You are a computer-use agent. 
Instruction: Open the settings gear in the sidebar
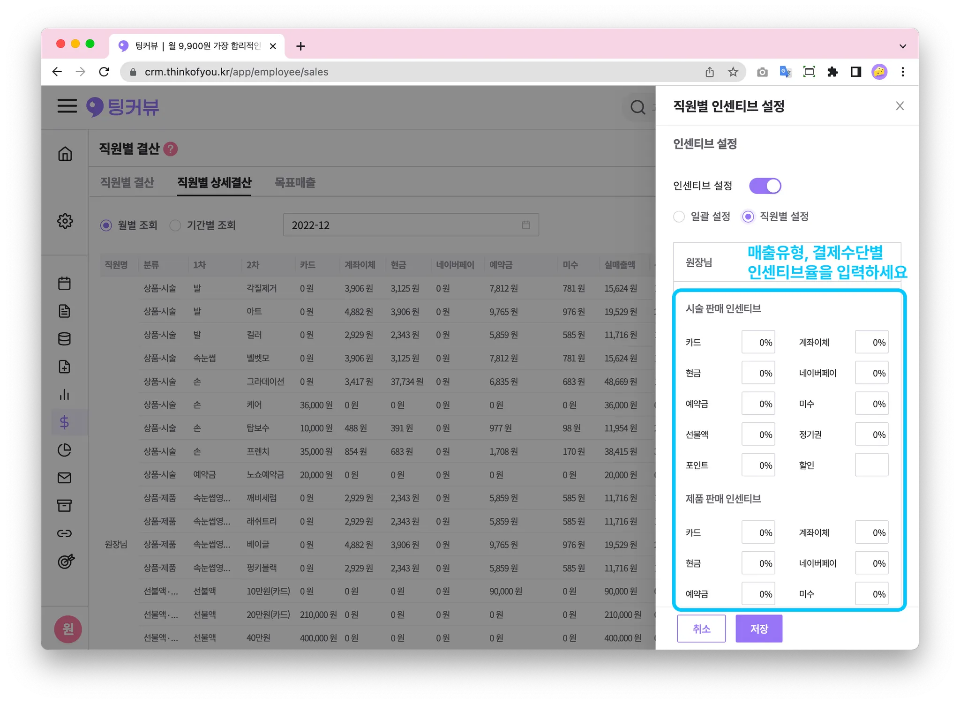click(65, 221)
